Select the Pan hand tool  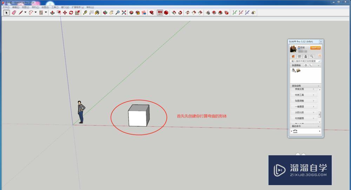111,13
